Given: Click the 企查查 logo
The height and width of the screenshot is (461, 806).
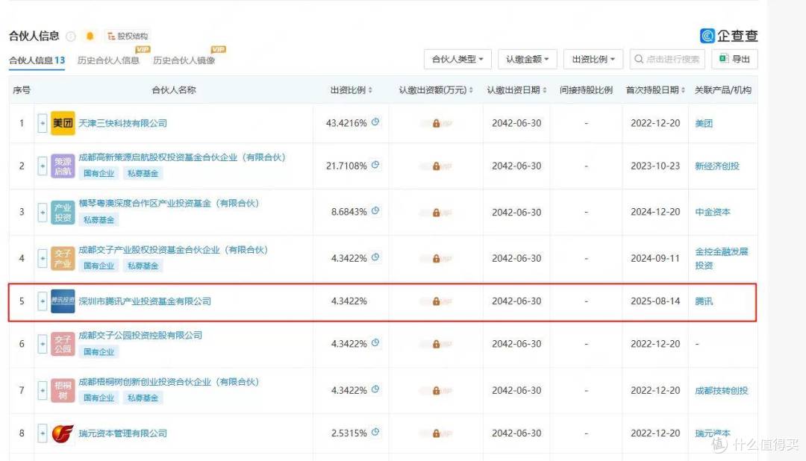Looking at the screenshot, I should point(728,36).
